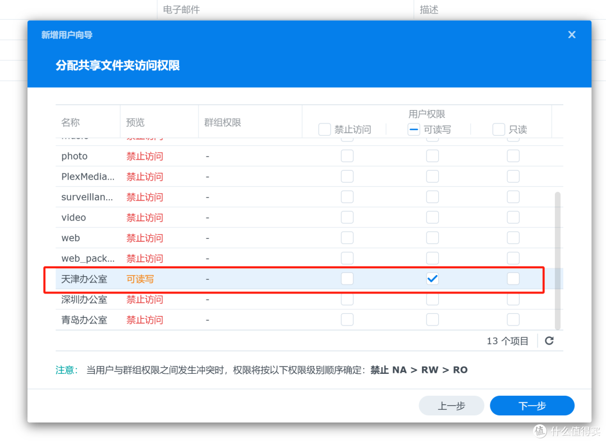Image resolution: width=606 pixels, height=444 pixels.
Task: Close the 新增用户向导 dialog
Action: point(572,35)
